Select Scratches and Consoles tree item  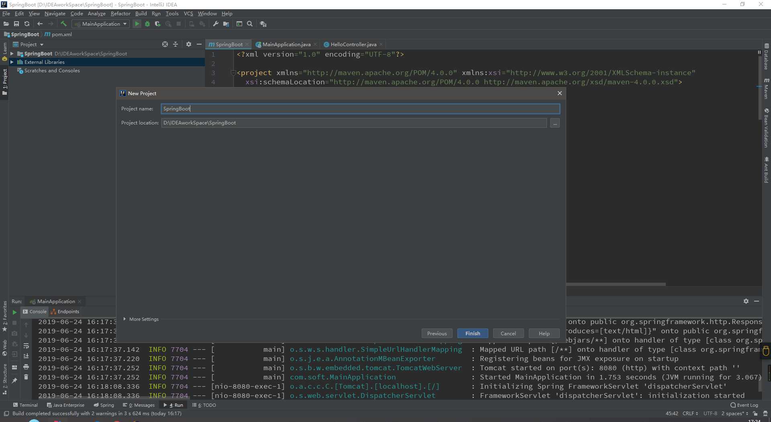(52, 71)
